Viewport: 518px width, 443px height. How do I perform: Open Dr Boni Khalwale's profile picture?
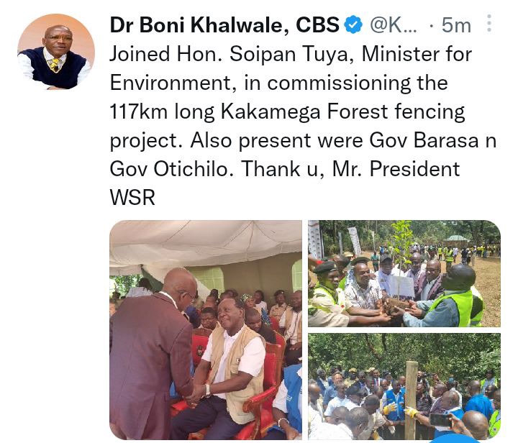[x=56, y=52]
